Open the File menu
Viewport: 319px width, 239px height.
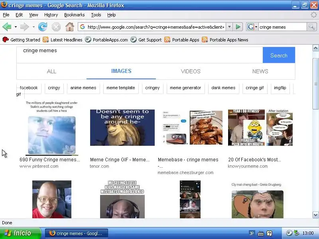coord(6,15)
